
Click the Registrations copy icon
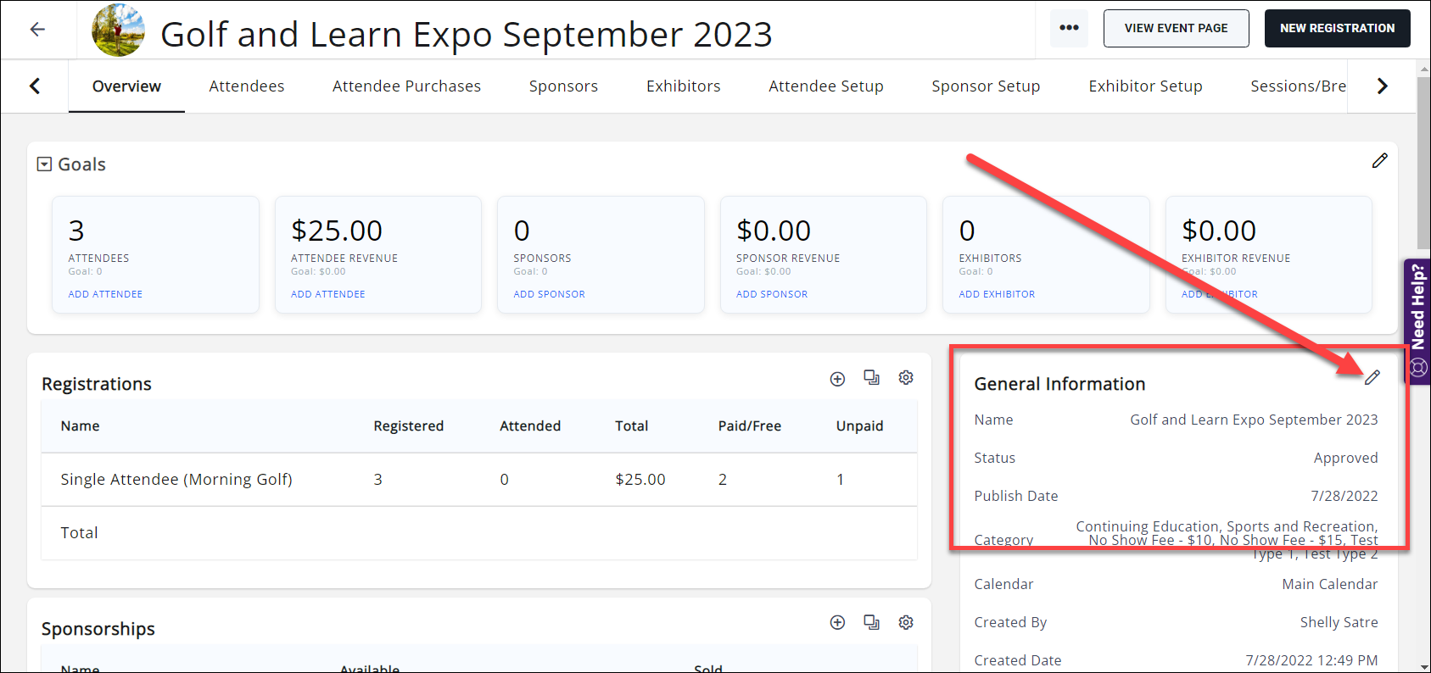(x=871, y=378)
